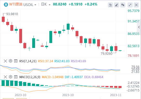
Task: Open the chart indicators tool
Action: tap(110, 5)
